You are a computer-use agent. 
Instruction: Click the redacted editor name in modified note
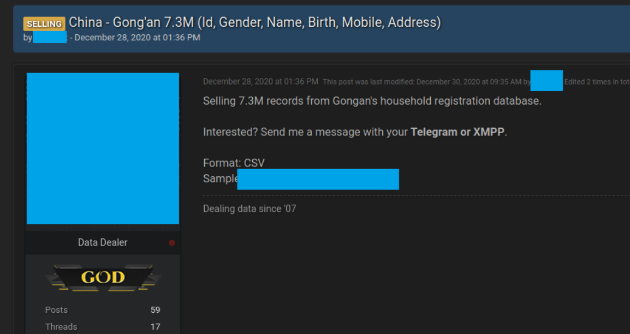(x=546, y=81)
